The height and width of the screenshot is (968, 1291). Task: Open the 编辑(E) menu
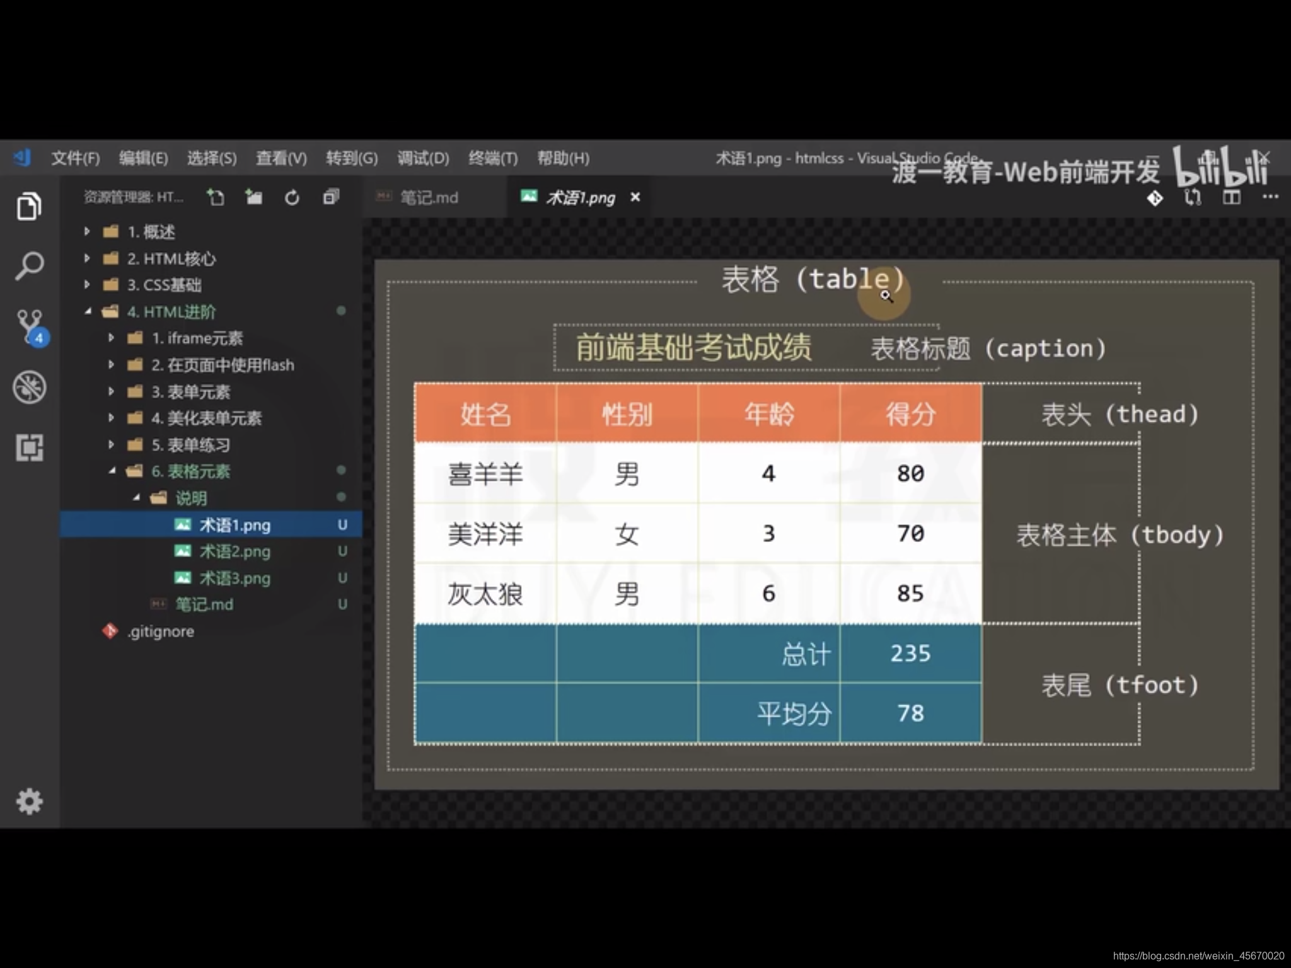[x=144, y=158]
